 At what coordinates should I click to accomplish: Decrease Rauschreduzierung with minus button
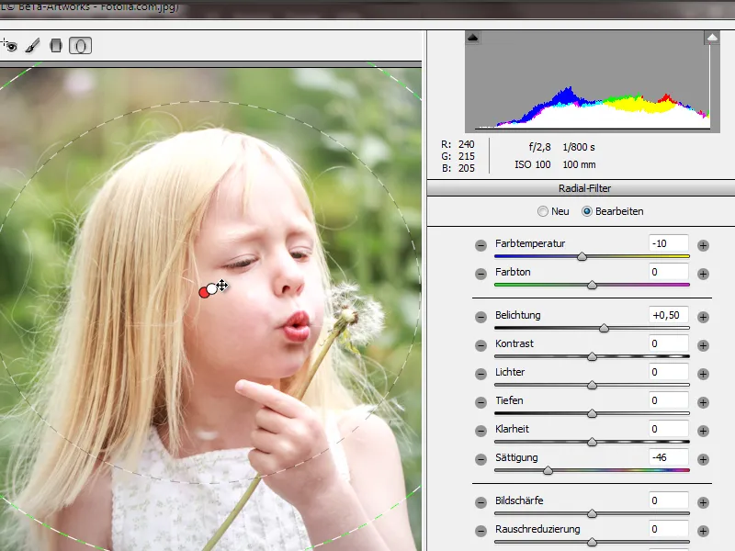[x=481, y=531]
